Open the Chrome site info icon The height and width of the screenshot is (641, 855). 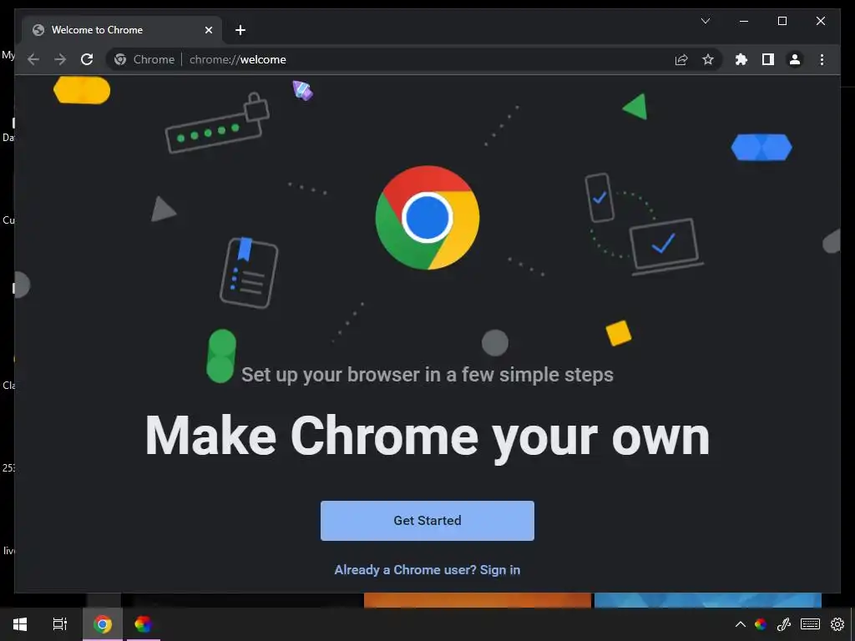pyautogui.click(x=120, y=59)
